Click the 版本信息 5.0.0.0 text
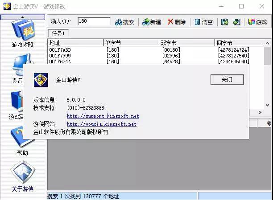This screenshot has width=273, height=200. click(x=59, y=100)
